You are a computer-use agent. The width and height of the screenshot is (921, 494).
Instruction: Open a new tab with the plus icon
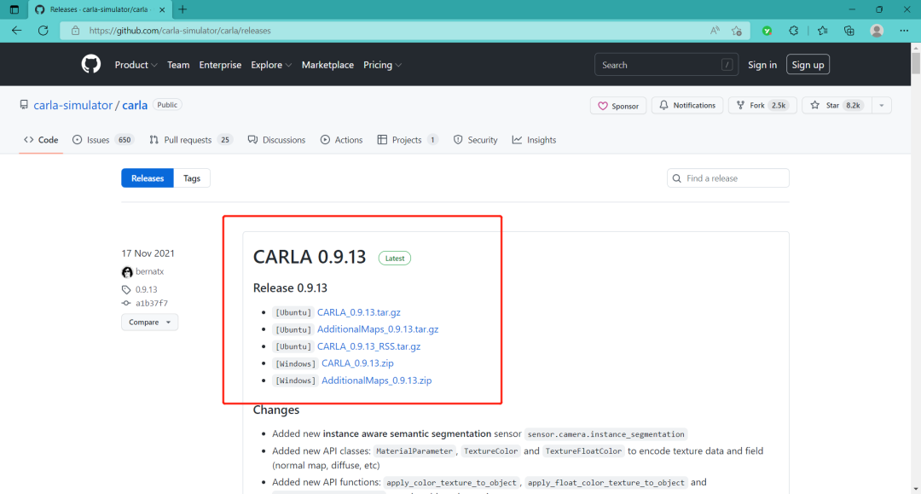pyautogui.click(x=182, y=9)
